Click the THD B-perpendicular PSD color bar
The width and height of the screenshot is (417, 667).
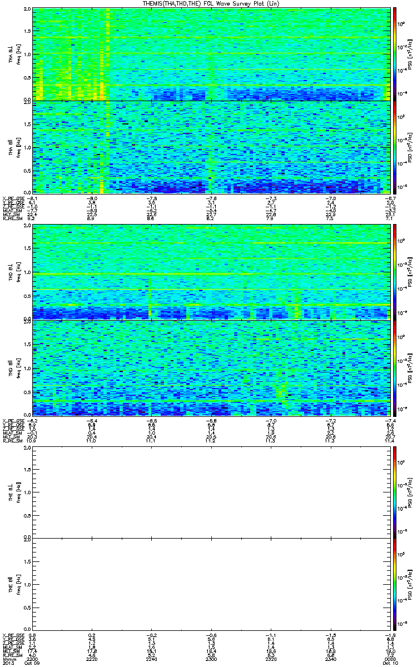[395, 272]
